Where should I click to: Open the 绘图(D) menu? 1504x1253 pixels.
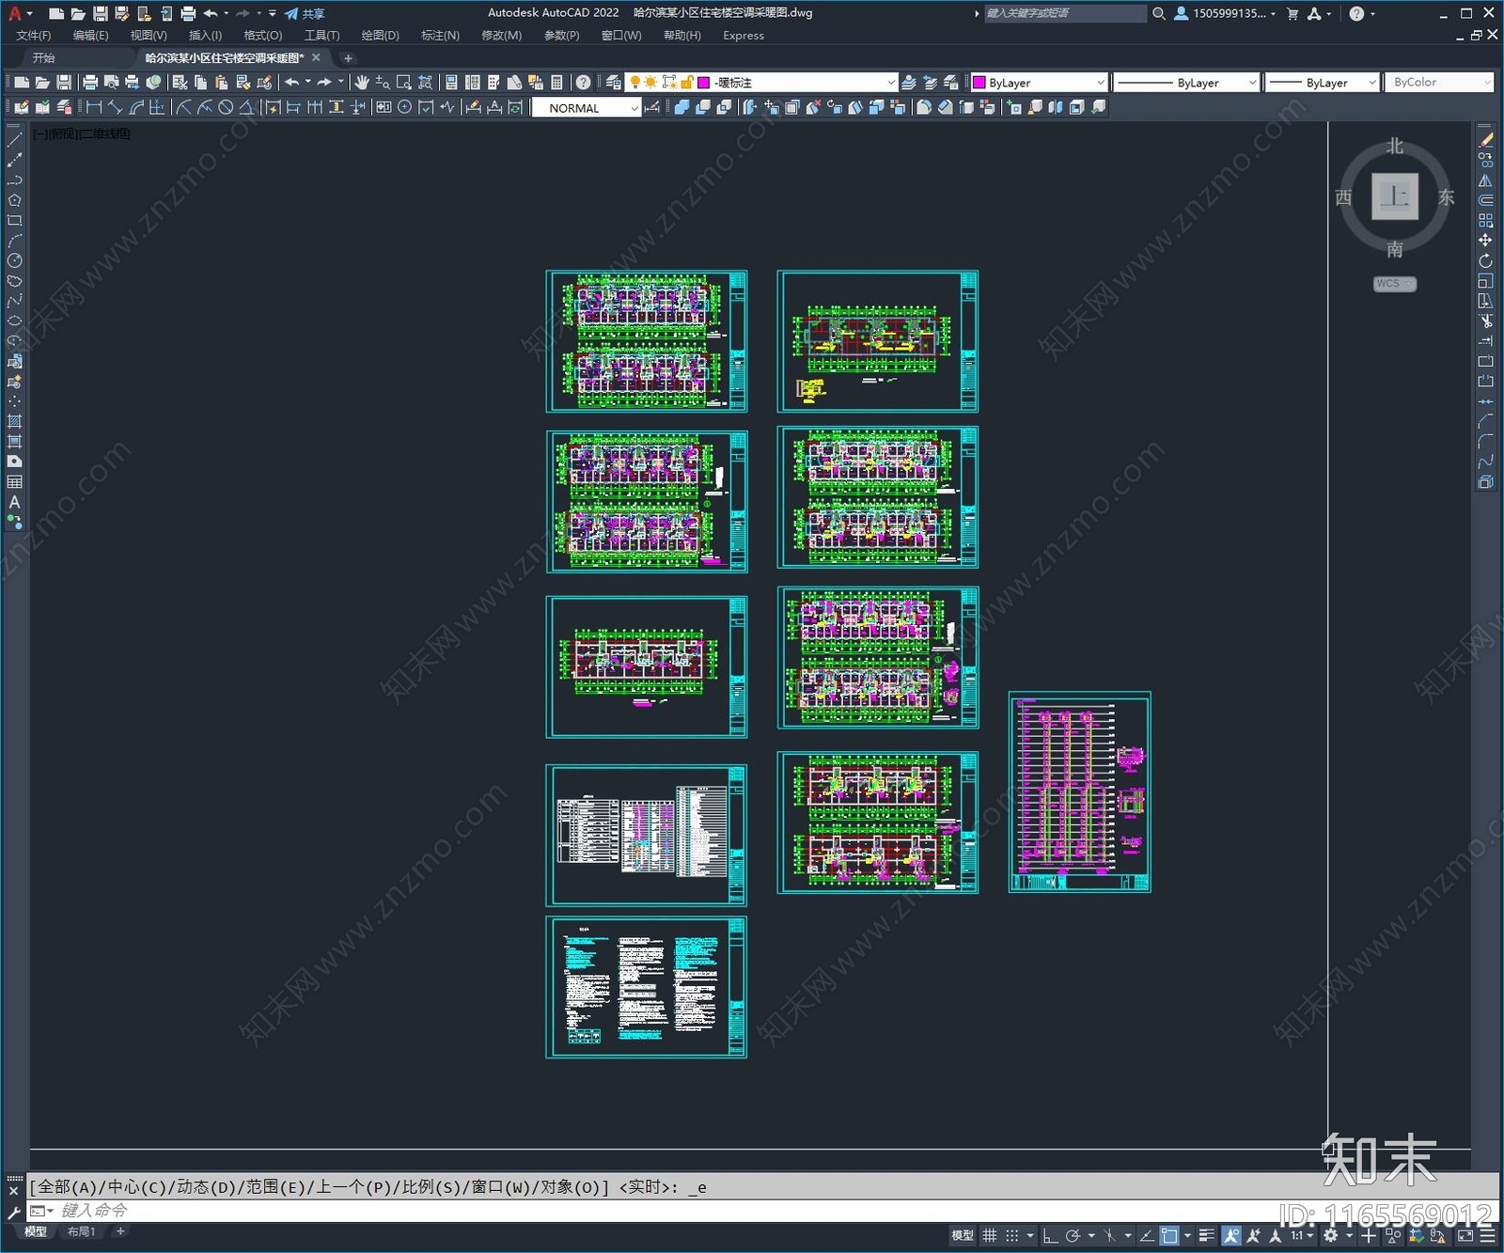pyautogui.click(x=380, y=36)
